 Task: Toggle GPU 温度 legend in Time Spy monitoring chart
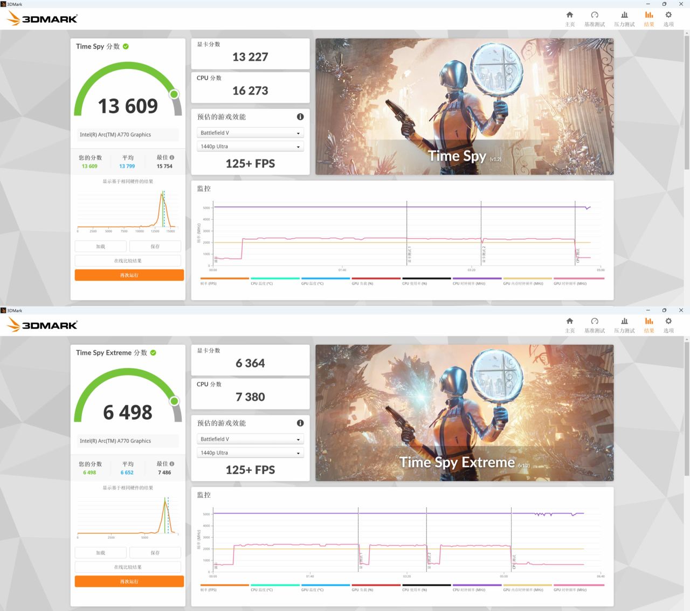326,281
